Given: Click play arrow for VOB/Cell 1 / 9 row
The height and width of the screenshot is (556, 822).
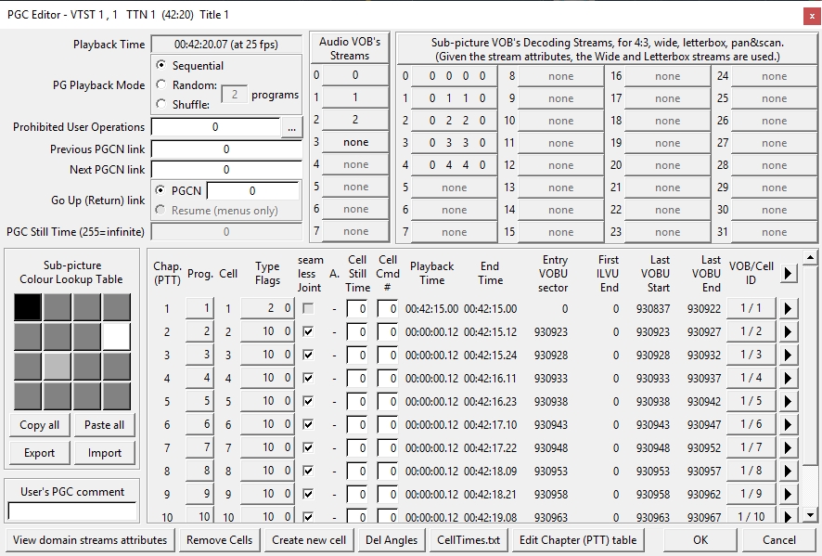Looking at the screenshot, I should [x=789, y=494].
